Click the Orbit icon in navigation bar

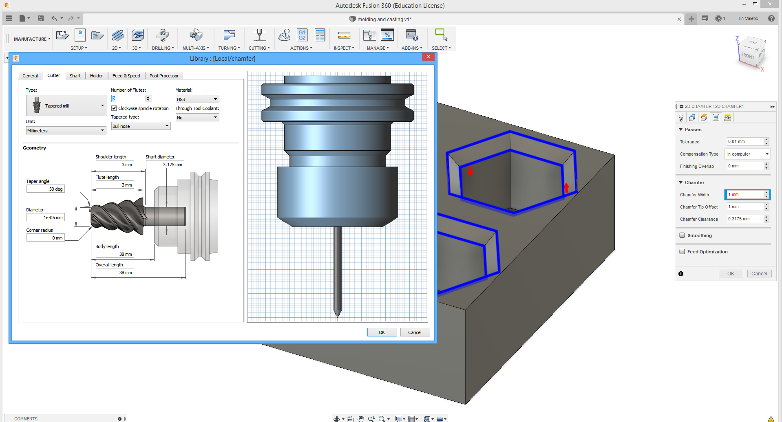pyautogui.click(x=337, y=419)
